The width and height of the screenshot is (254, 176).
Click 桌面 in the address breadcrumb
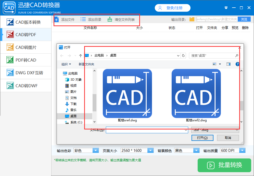(x=113, y=55)
